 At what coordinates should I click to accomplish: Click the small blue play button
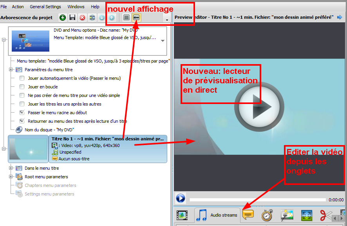[181, 198]
